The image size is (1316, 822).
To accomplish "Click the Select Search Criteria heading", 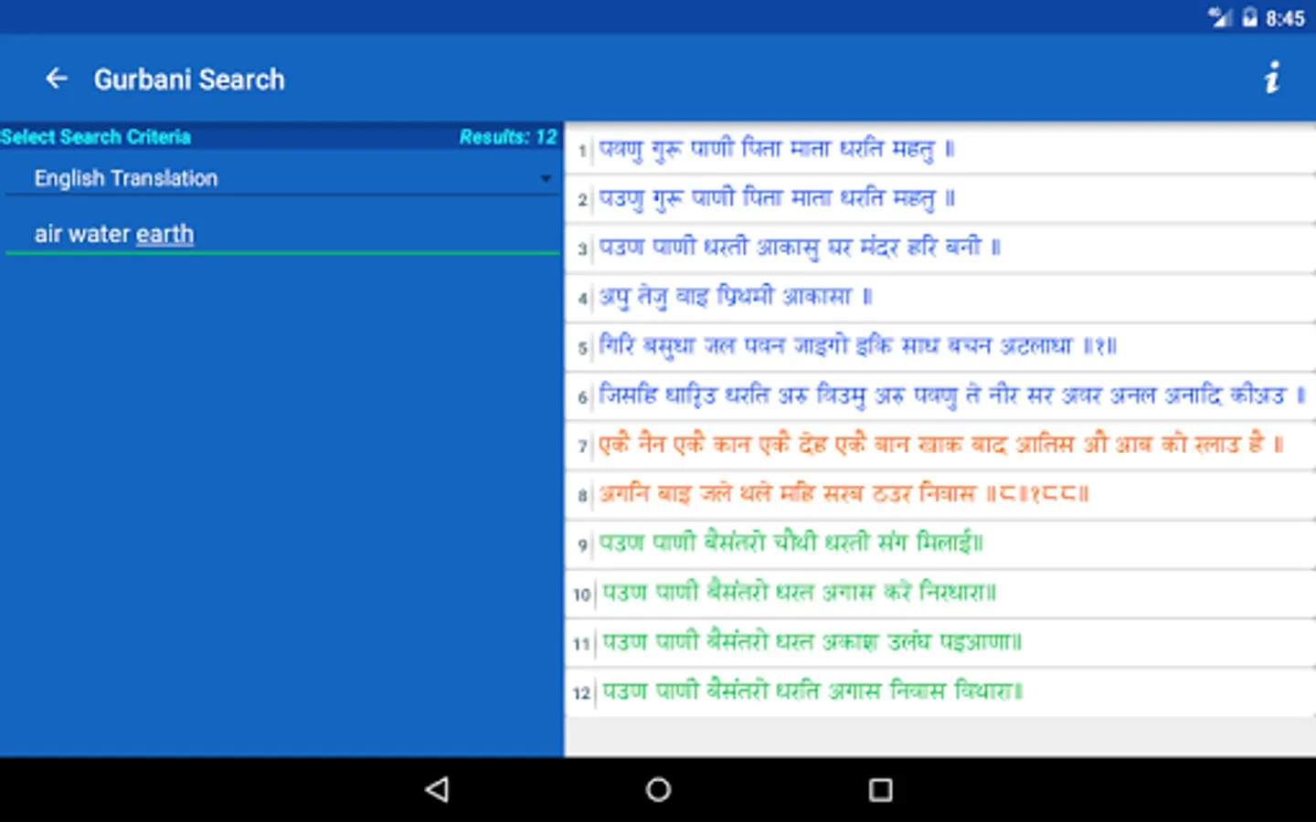I will pyautogui.click(x=95, y=137).
